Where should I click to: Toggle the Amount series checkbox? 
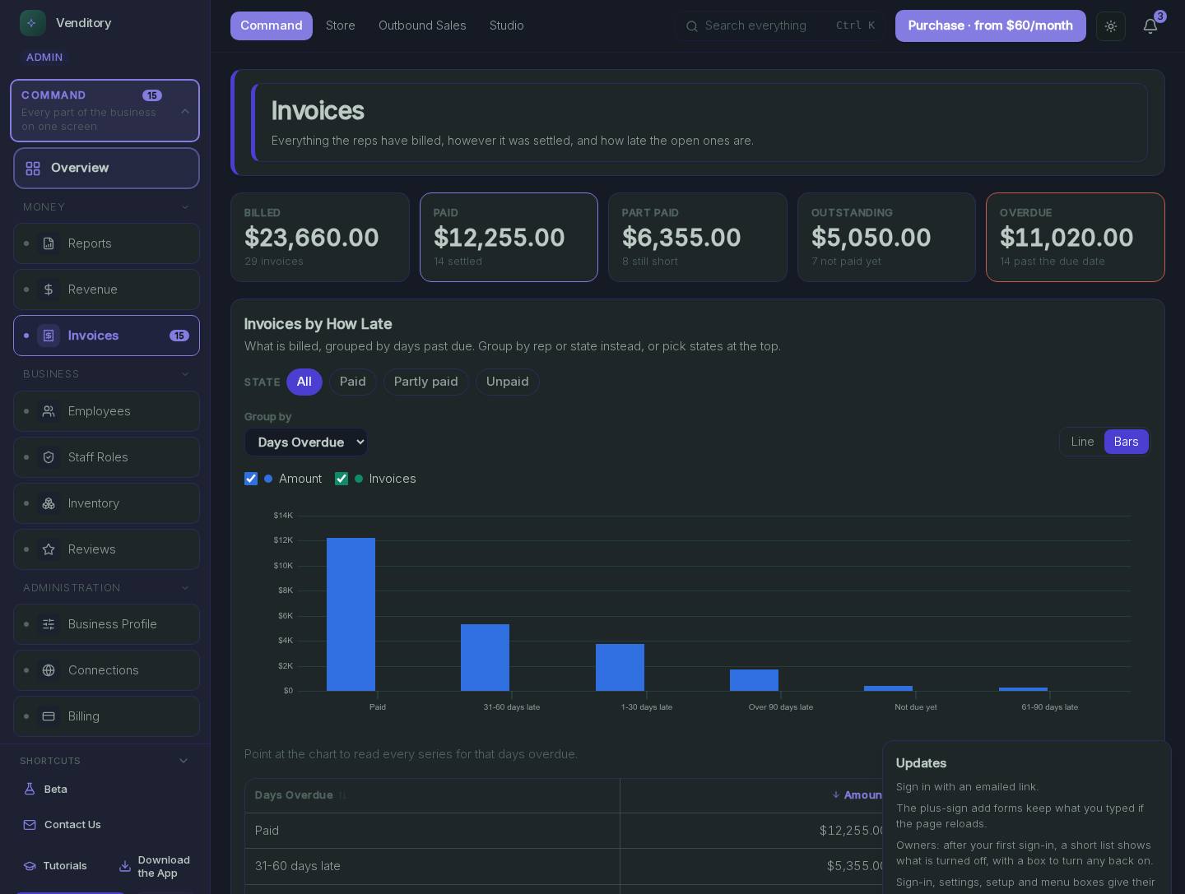251,479
